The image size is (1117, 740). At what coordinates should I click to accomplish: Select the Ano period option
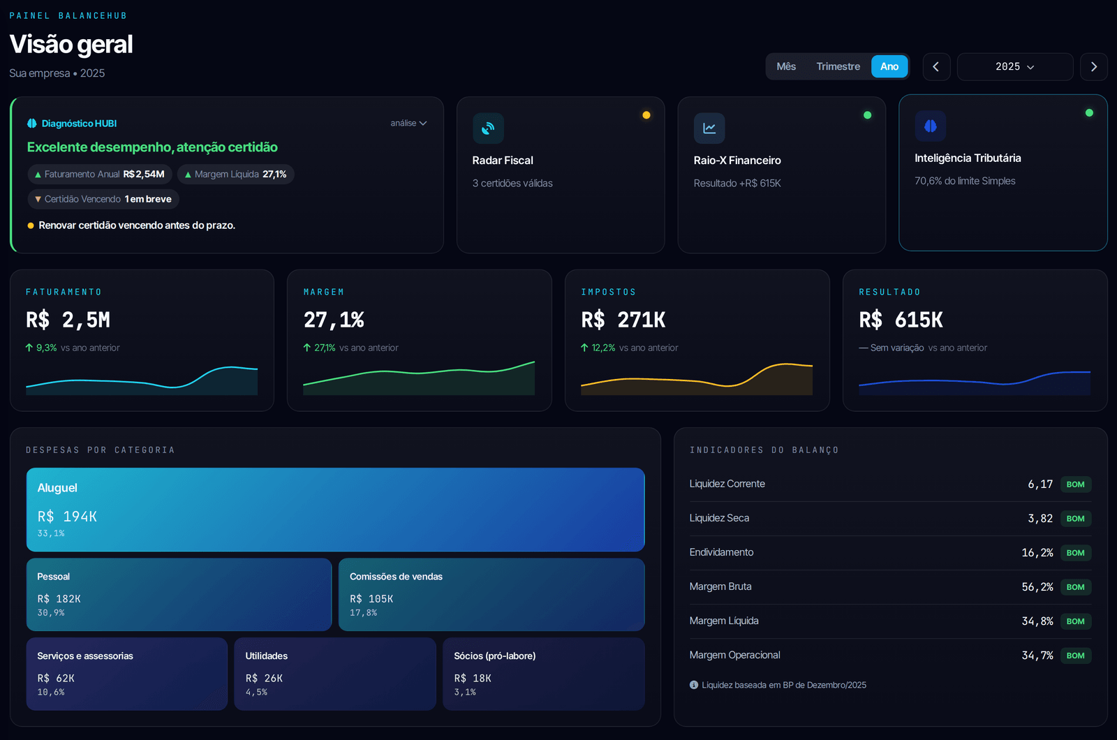tap(889, 66)
